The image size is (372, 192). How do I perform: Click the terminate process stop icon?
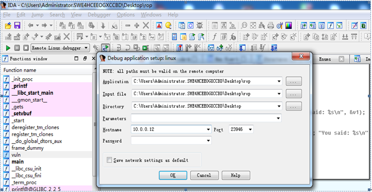coord(26,48)
